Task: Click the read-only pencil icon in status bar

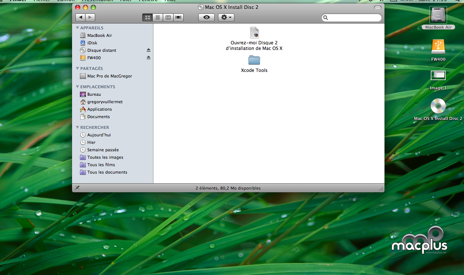Action: [77, 188]
